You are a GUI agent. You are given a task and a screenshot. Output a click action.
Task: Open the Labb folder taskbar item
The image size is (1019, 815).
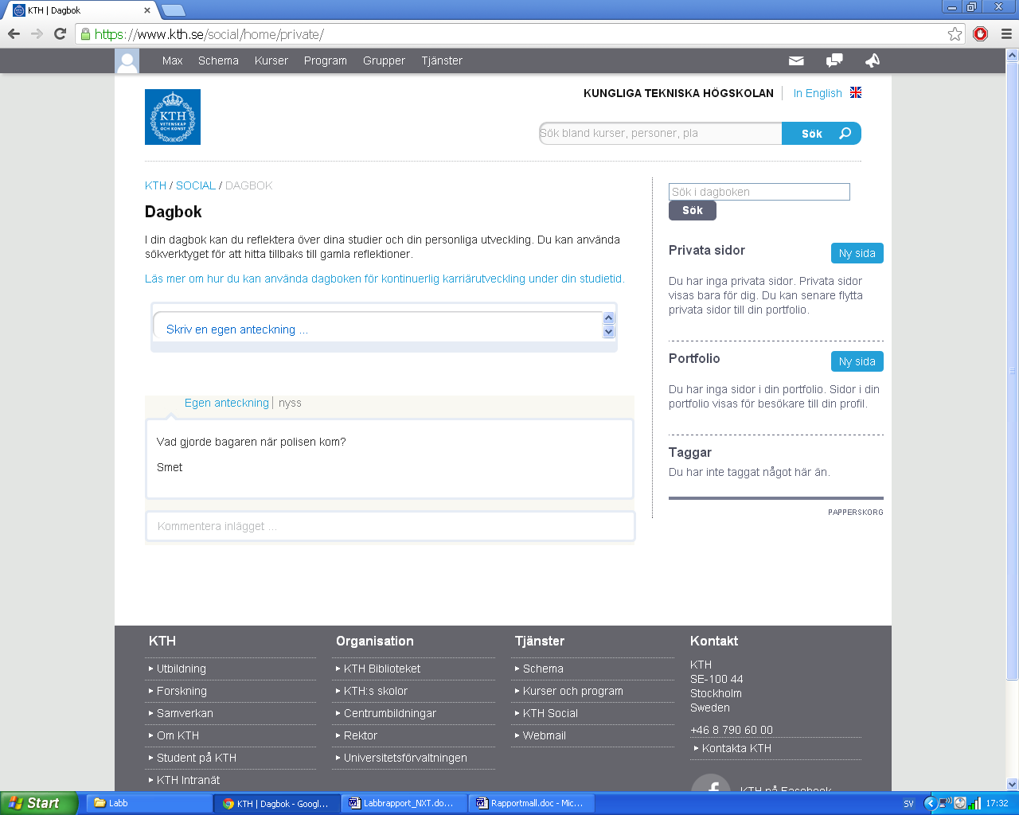(148, 803)
